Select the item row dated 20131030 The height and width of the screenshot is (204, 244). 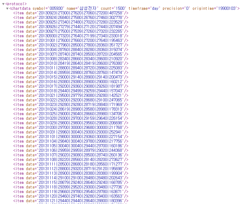pos(71,128)
